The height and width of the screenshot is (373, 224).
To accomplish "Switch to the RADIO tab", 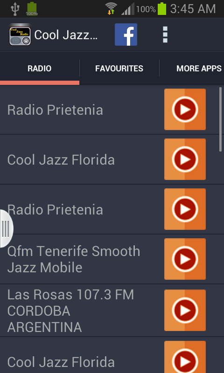I will click(40, 69).
